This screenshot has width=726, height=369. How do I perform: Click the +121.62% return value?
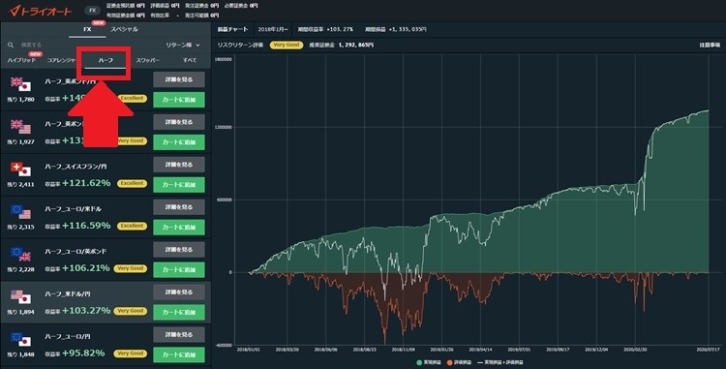point(86,183)
